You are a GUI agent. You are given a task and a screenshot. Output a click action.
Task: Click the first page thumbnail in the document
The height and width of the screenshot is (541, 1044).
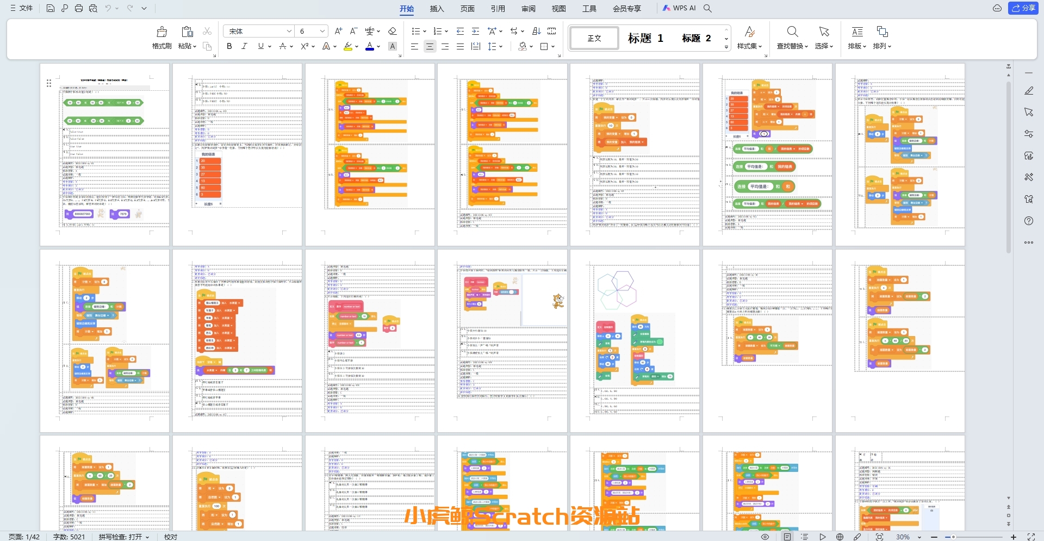(105, 154)
